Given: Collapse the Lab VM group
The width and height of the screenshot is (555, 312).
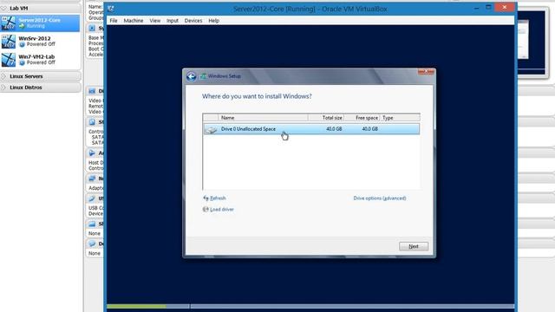Looking at the screenshot, I should (3, 8).
